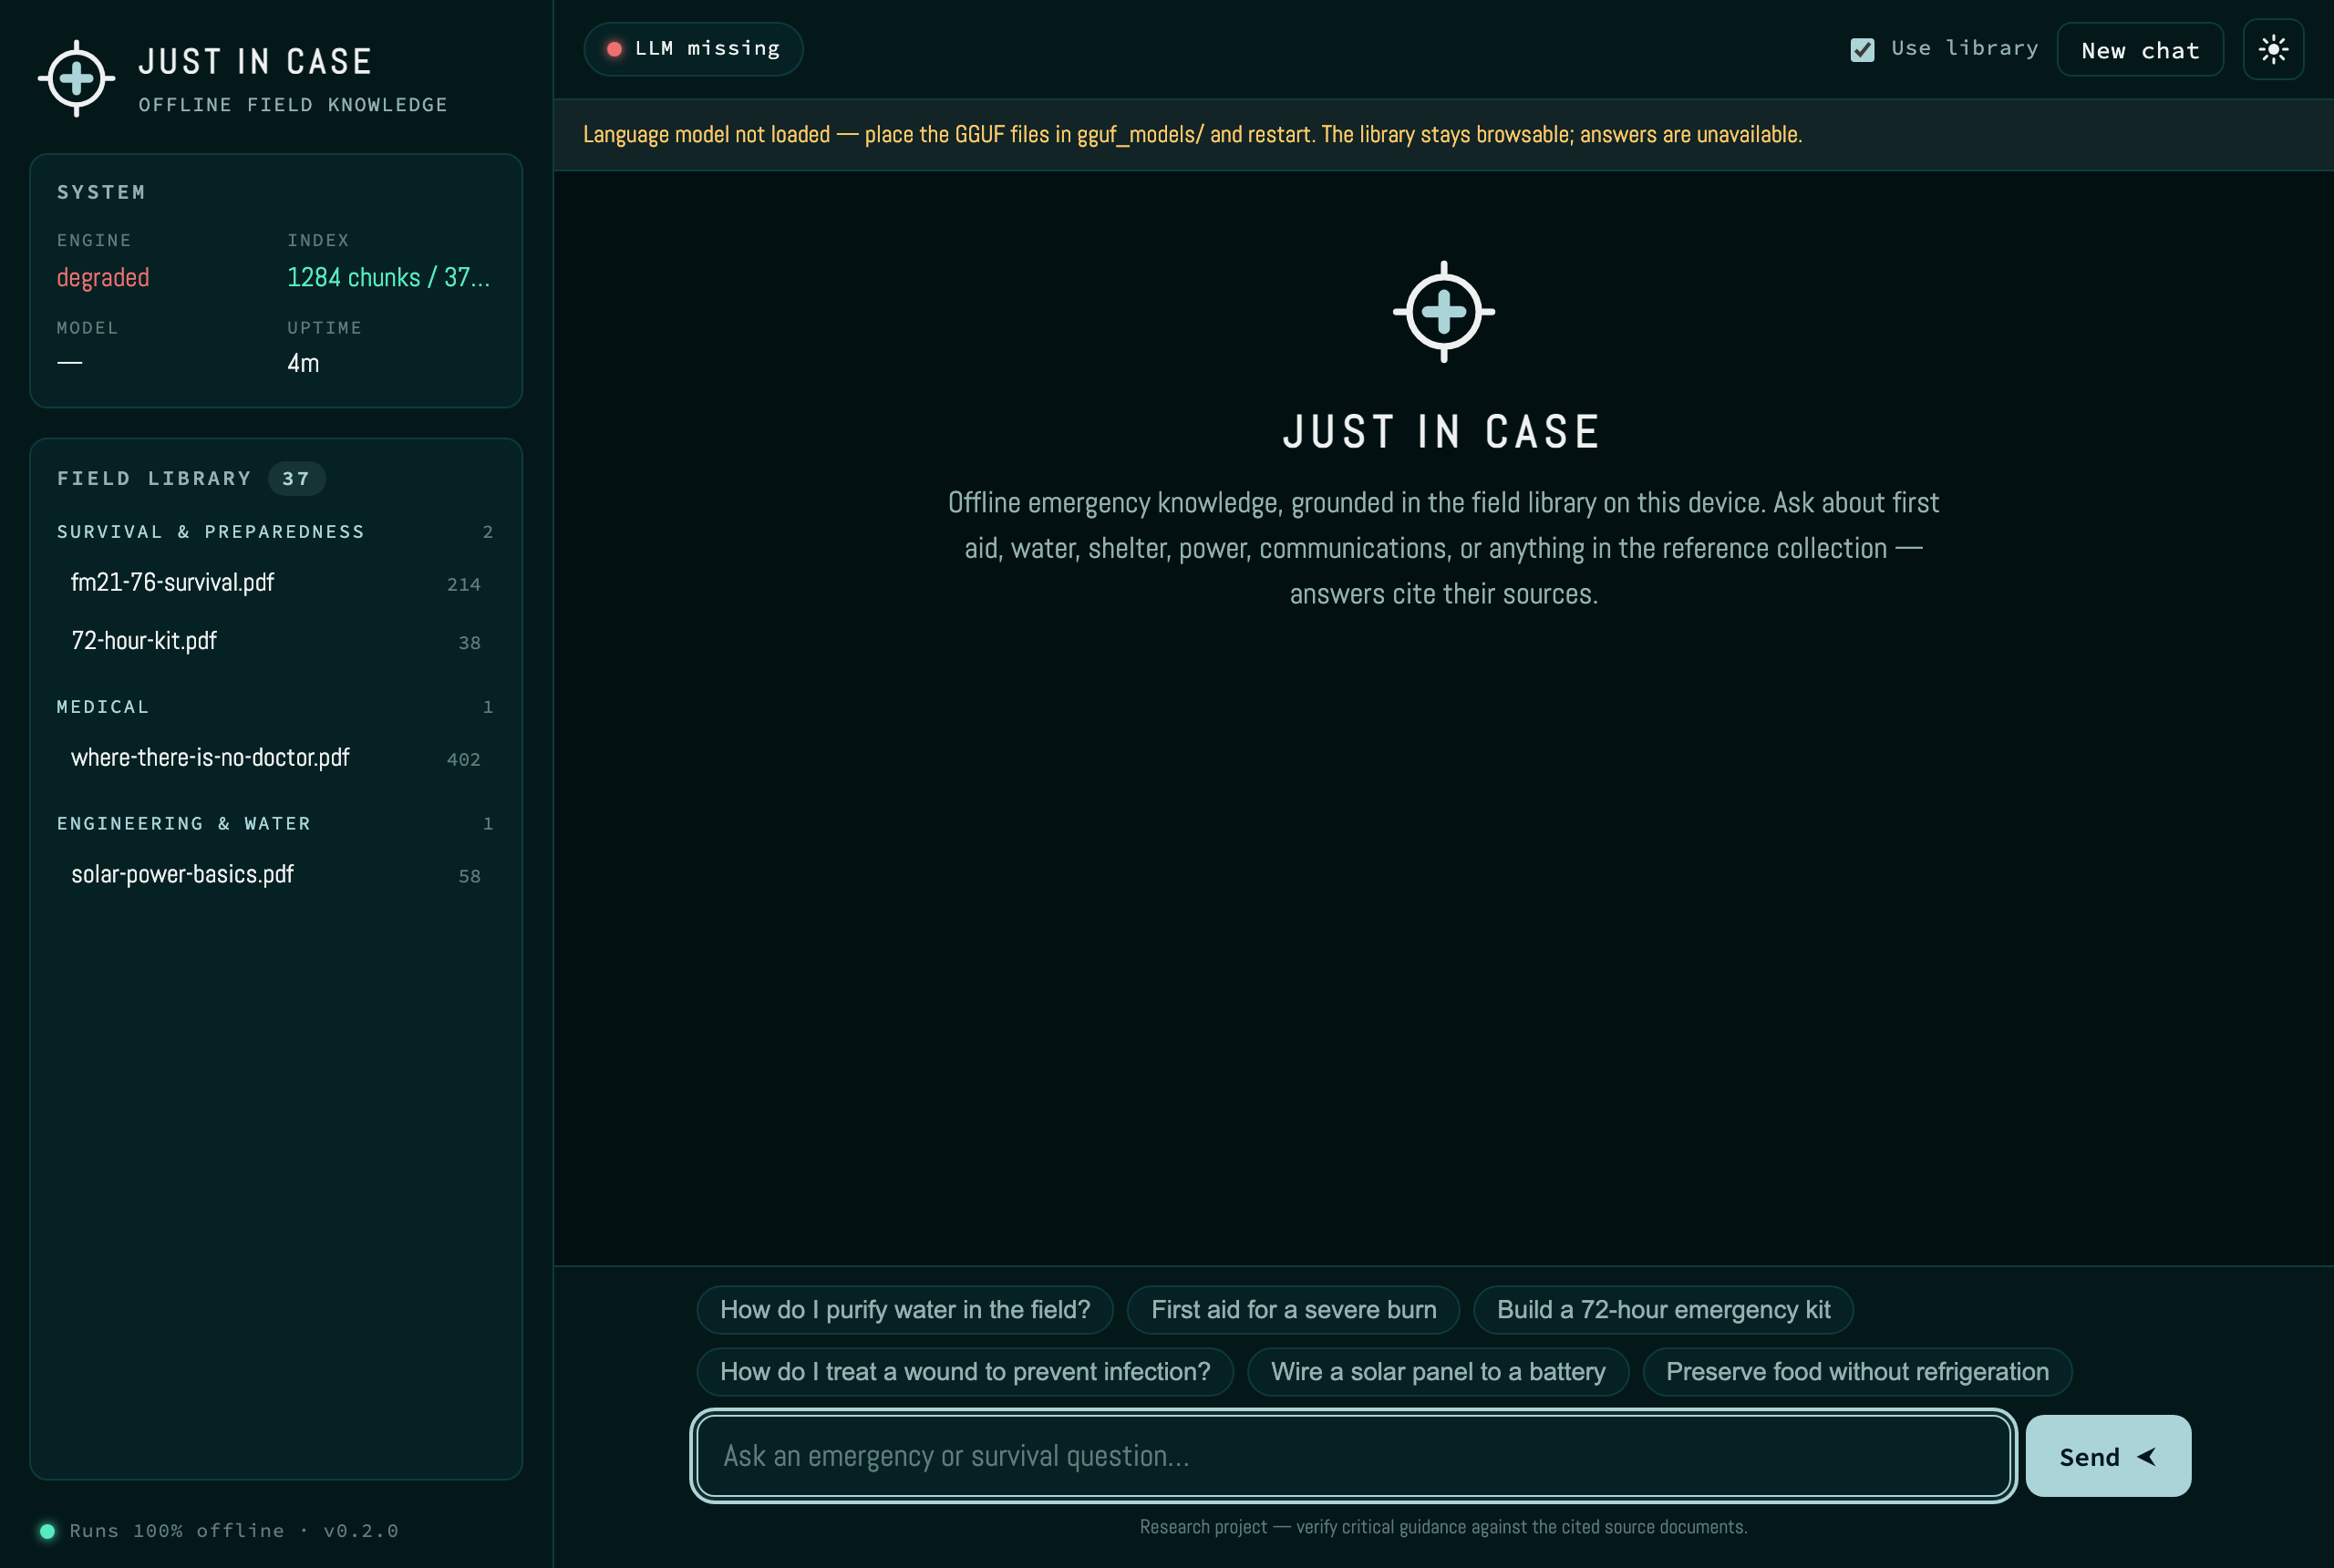
Task: Select 'Build a 72-hour emergency kit' suggestion
Action: click(1663, 1310)
